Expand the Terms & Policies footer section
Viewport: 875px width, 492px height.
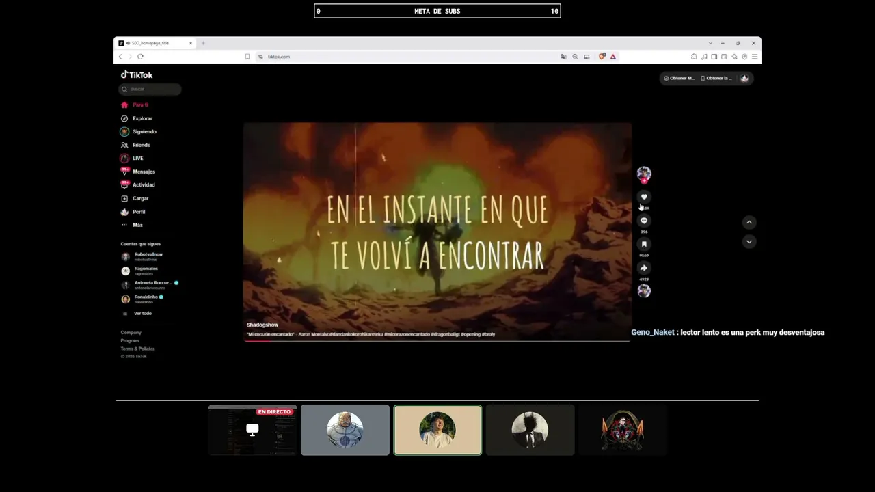pos(137,348)
